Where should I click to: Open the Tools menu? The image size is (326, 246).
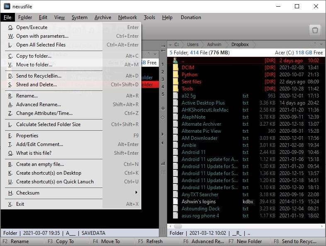pyautogui.click(x=149, y=17)
